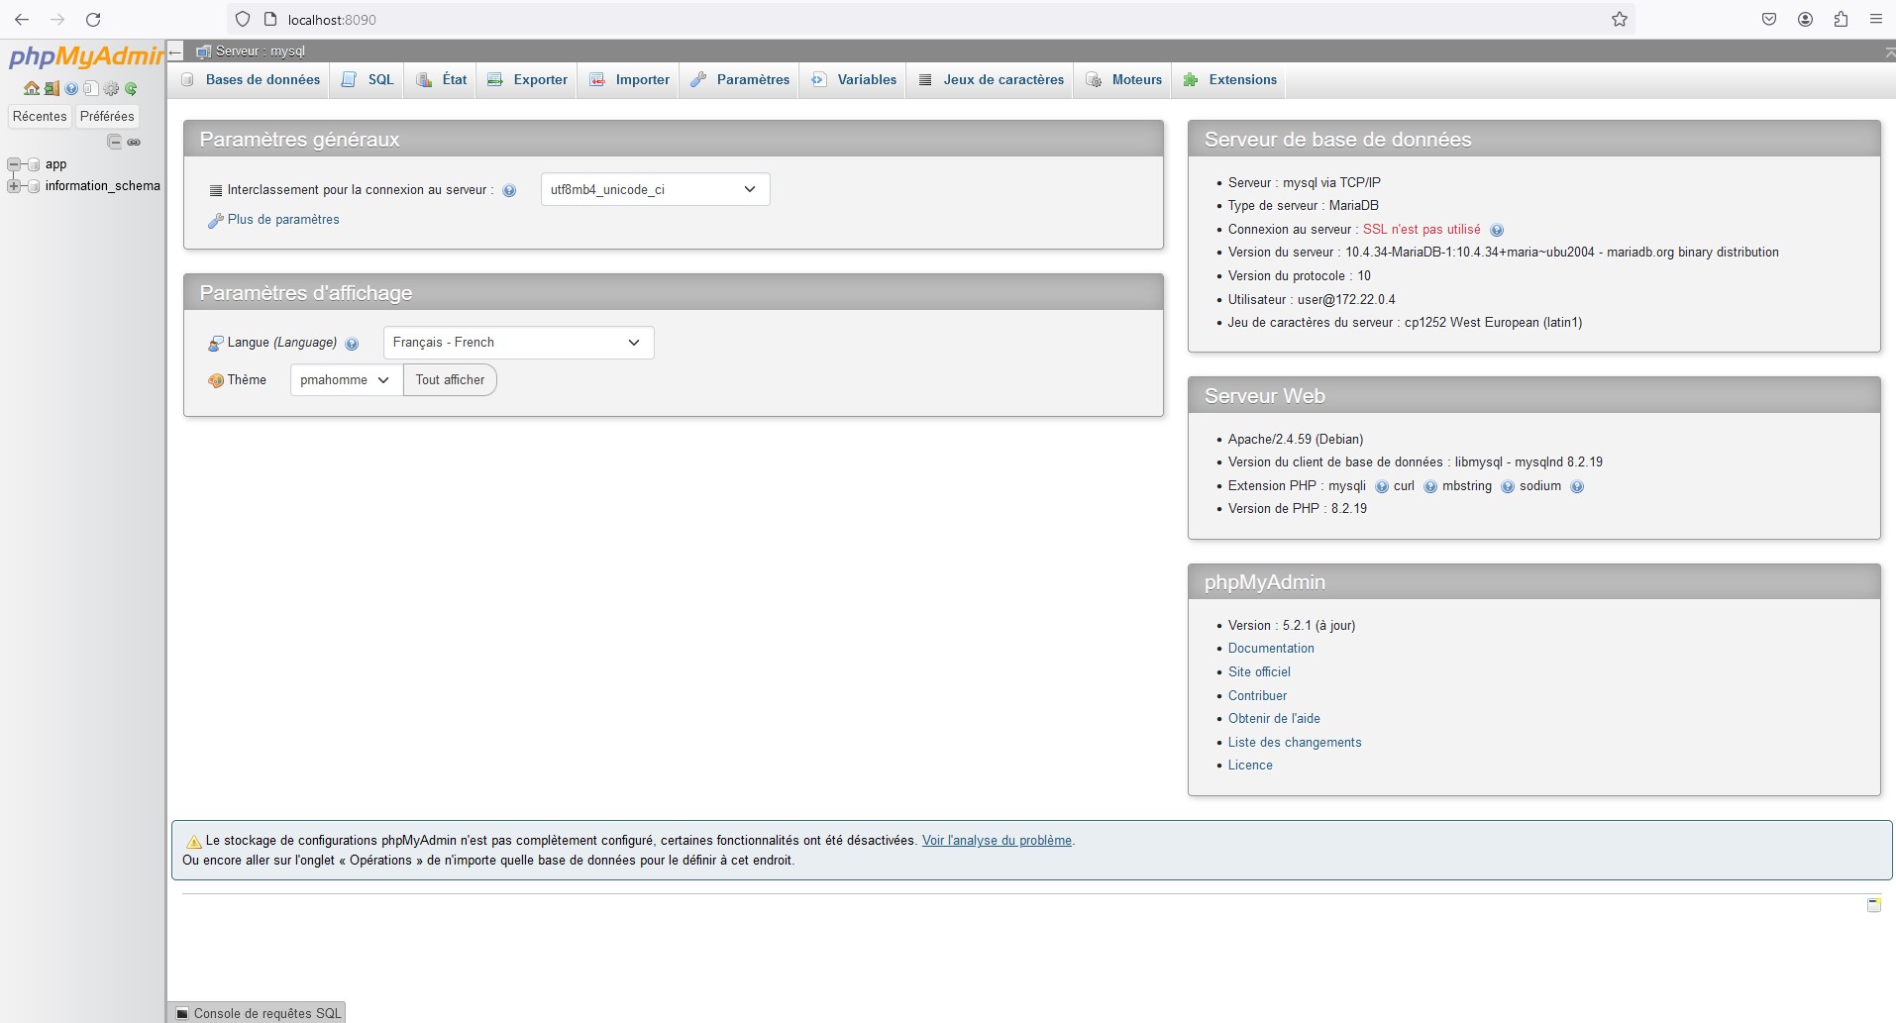
Task: Reload navigation panel green arrow icon
Action: [x=131, y=88]
